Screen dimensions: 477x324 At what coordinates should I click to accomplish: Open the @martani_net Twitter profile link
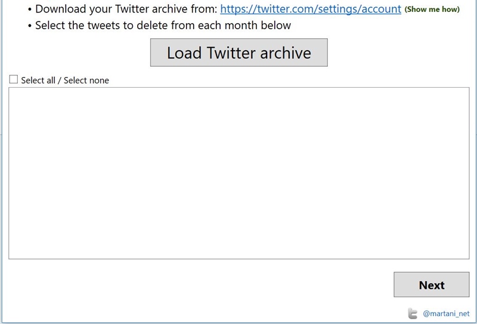coord(446,313)
